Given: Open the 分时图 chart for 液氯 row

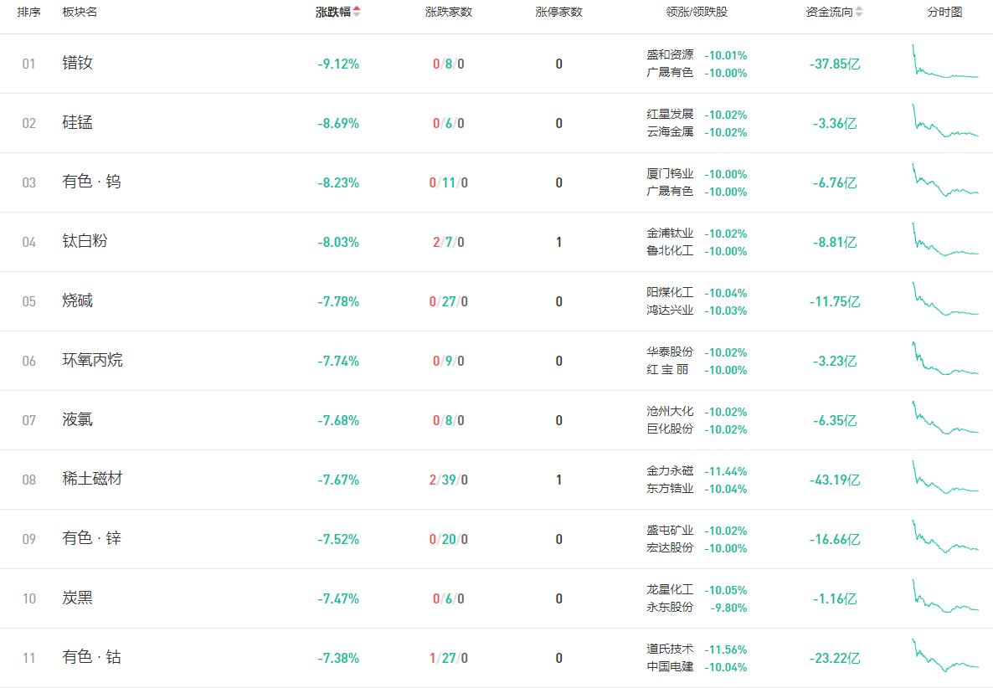Looking at the screenshot, I should [x=945, y=418].
